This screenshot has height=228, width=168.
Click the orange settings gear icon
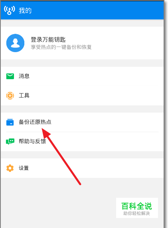coord(10,168)
